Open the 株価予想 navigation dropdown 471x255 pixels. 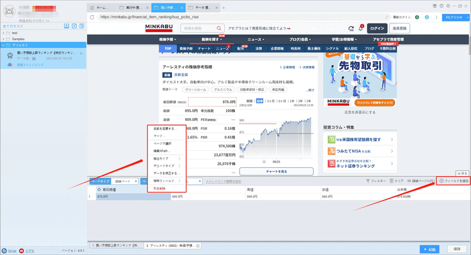(x=168, y=39)
